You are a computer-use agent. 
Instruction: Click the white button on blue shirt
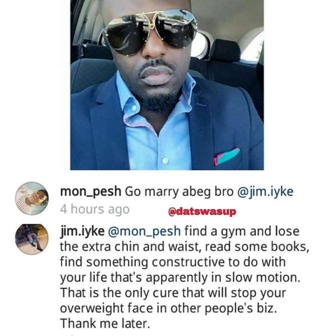(165, 160)
